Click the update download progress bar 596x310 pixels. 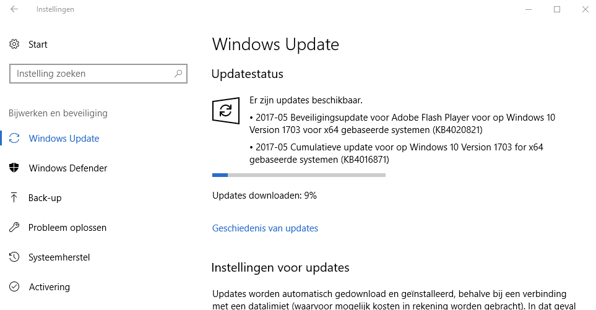point(298,175)
